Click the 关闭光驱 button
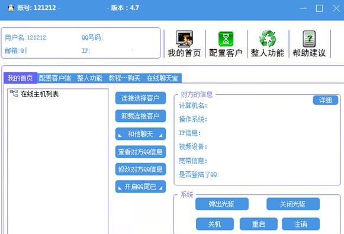This screenshot has height=234, width=344. point(293,204)
